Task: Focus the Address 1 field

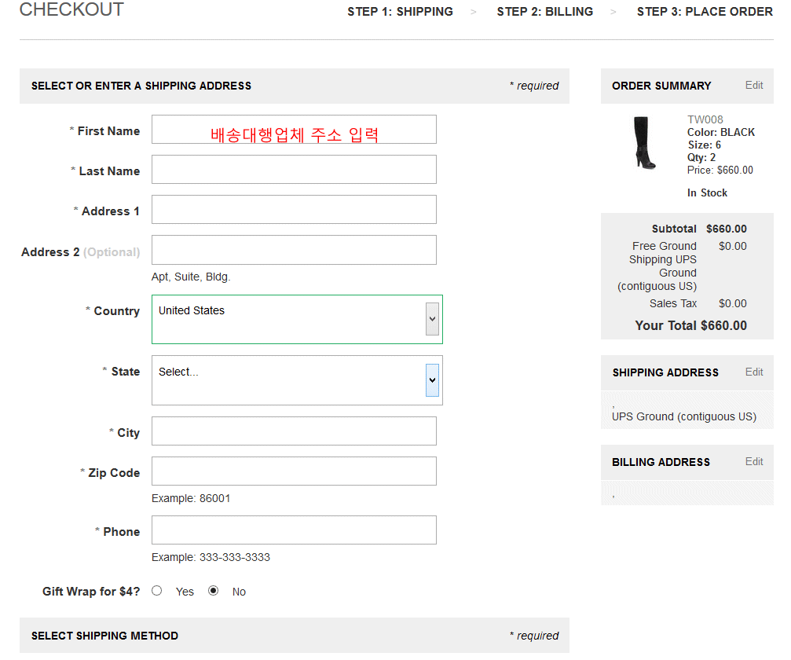Action: [293, 210]
